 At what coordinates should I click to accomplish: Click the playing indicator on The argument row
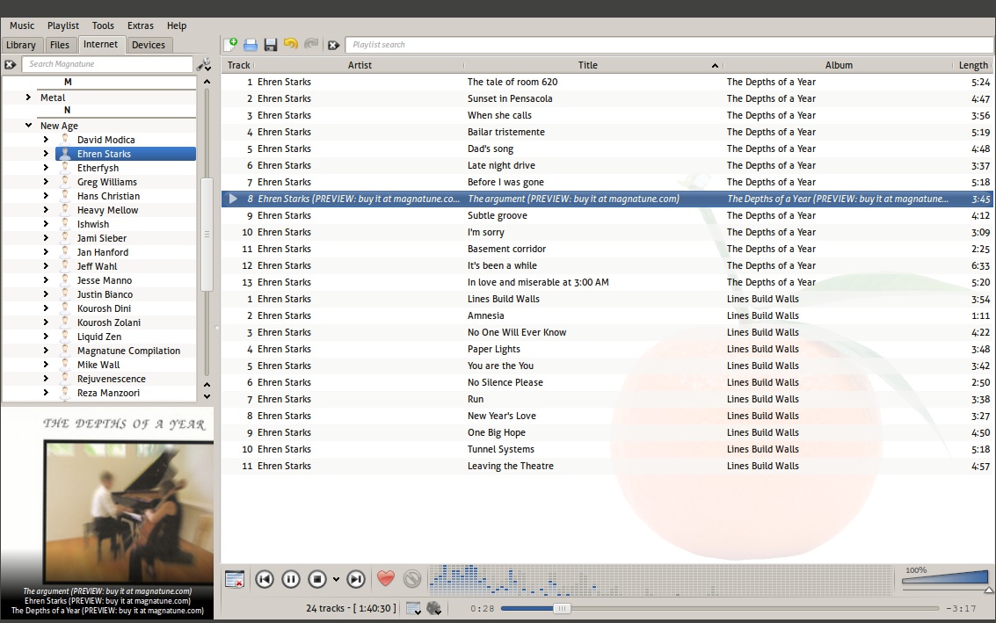coord(232,199)
